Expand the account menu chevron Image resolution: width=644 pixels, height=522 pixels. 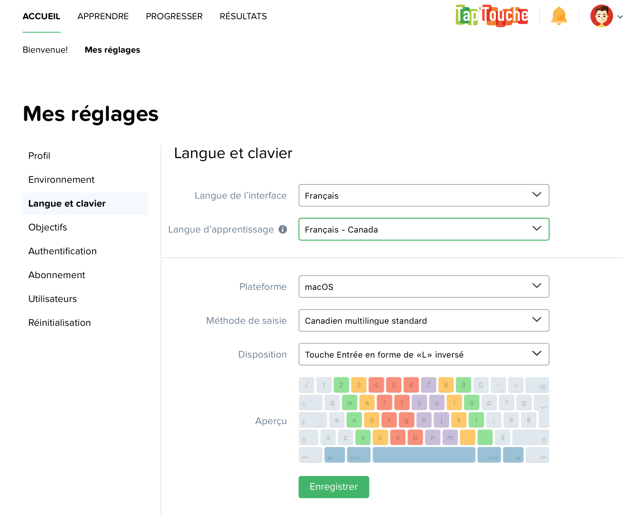(x=620, y=17)
